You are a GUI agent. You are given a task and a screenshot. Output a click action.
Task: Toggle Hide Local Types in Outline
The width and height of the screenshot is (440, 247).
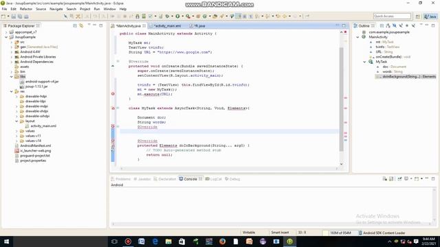(x=413, y=26)
